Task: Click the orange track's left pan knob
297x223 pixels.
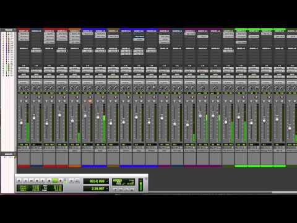Action: (72, 88)
